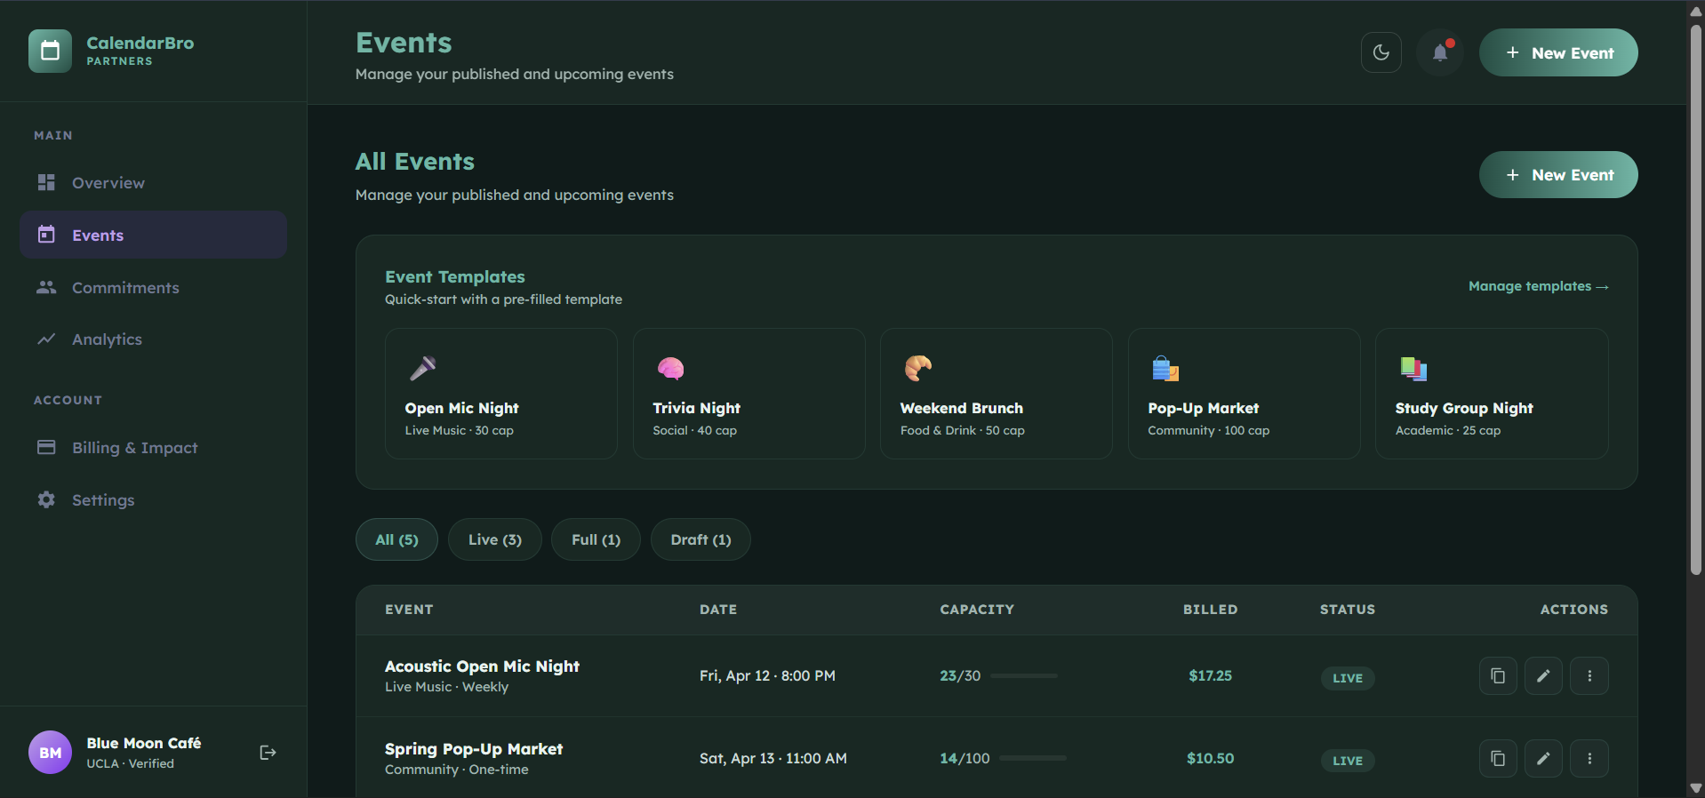The image size is (1705, 798).
Task: Filter events by Draft (1)
Action: pos(700,539)
